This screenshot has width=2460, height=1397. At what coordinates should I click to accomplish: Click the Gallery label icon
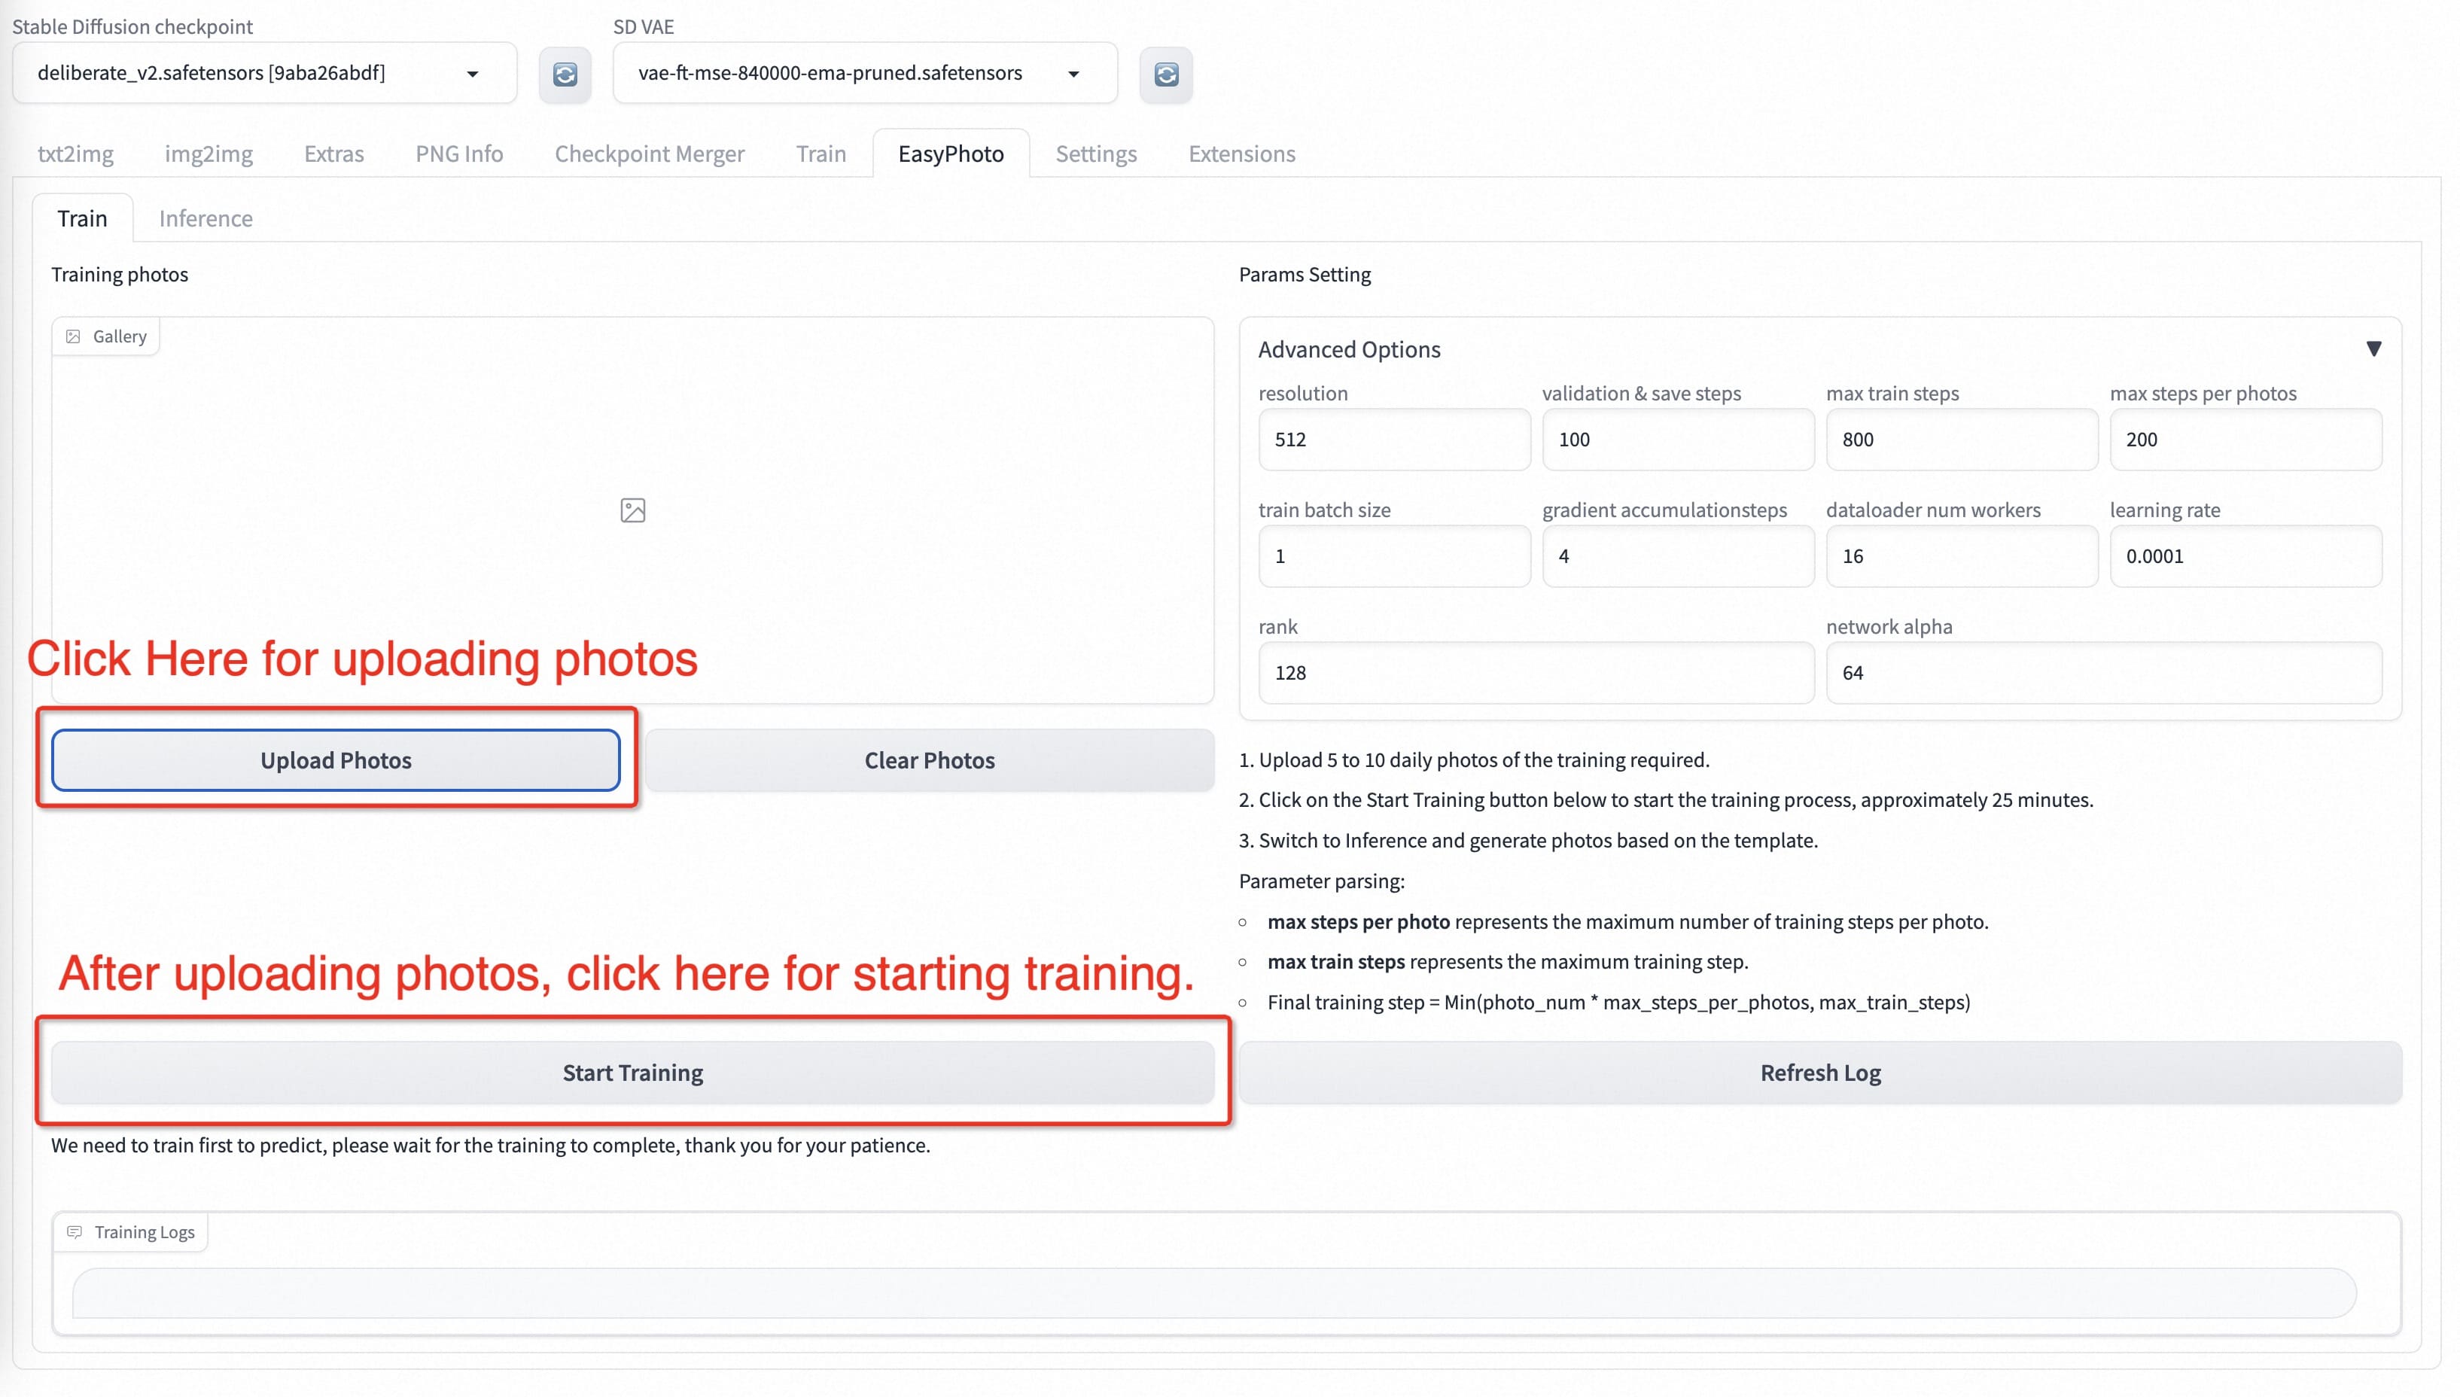(73, 336)
